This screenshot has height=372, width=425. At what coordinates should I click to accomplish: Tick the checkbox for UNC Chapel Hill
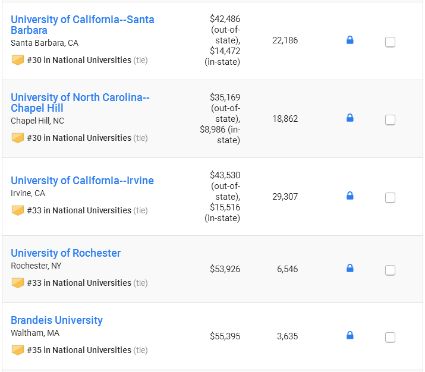[390, 120]
